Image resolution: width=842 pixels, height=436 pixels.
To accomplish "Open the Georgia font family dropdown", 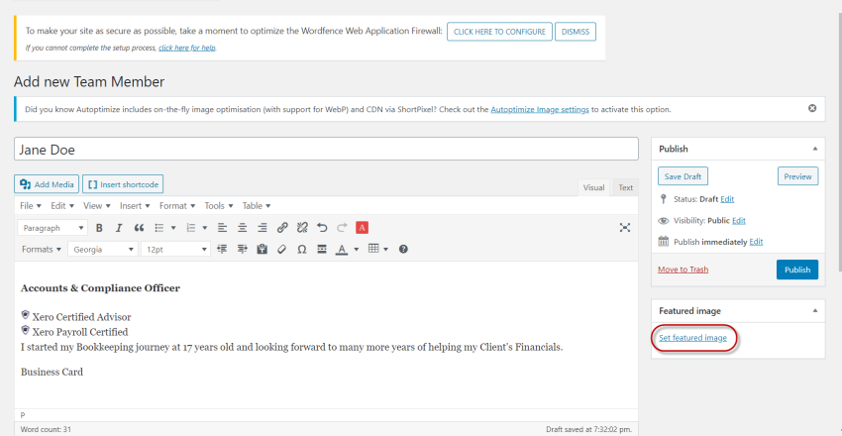I will coord(102,249).
